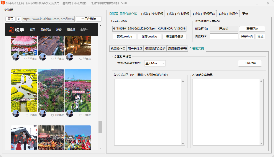Select the 更新 tab

coord(245,13)
